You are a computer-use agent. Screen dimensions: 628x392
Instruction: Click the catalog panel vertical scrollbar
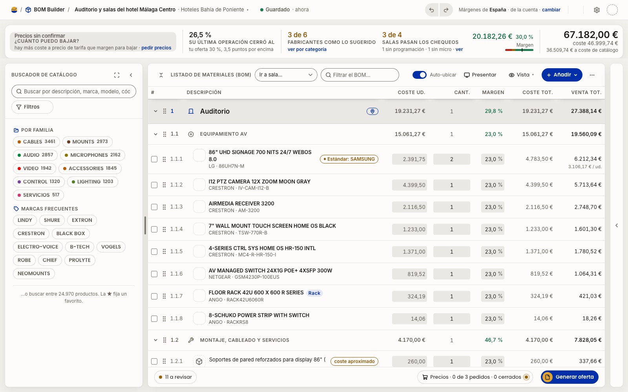tap(145, 225)
